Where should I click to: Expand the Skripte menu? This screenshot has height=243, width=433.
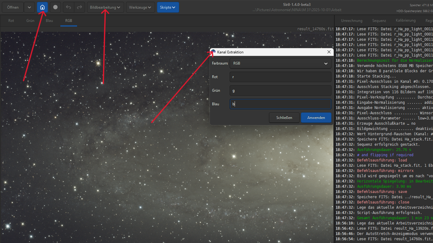click(x=168, y=7)
